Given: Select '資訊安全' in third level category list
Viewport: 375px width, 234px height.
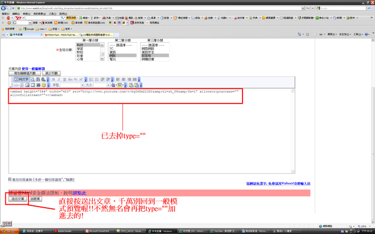Looking at the screenshot, I should point(155,52).
